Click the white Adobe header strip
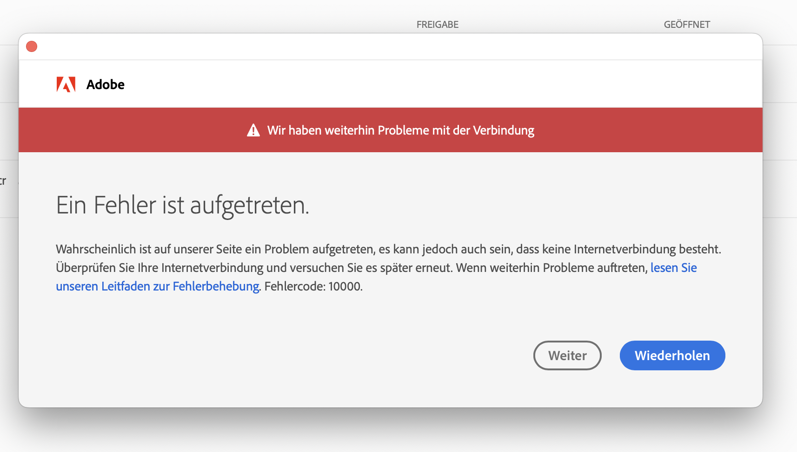 coord(418,84)
